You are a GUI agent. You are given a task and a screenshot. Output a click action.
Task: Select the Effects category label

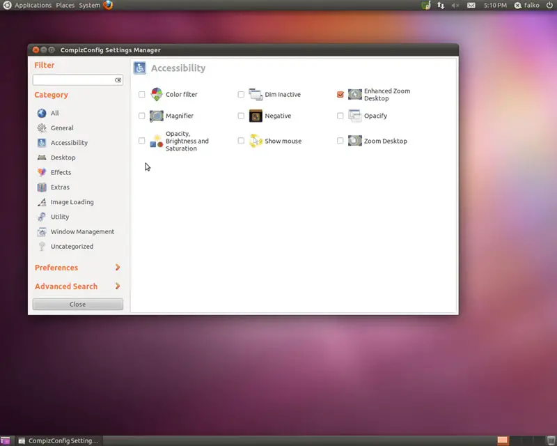tap(61, 172)
